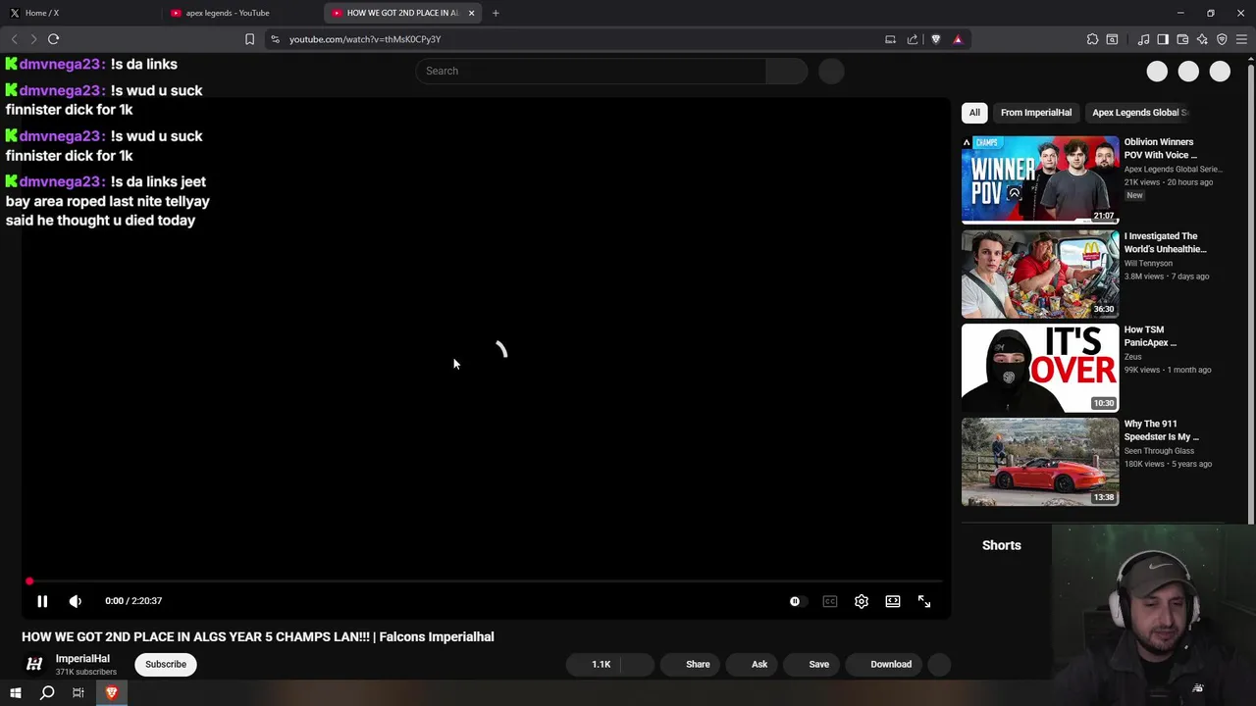Open a new browser tab with plus
The width and height of the screenshot is (1256, 706).
496,13
